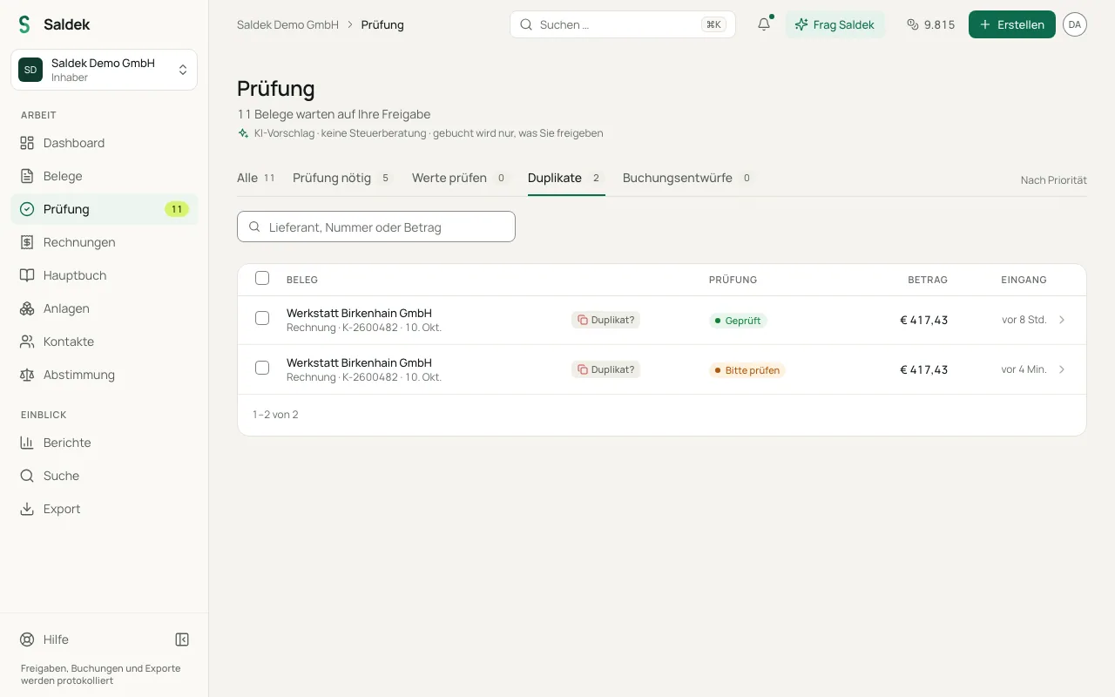
Task: Click the Betrag column header
Action: coord(928,280)
